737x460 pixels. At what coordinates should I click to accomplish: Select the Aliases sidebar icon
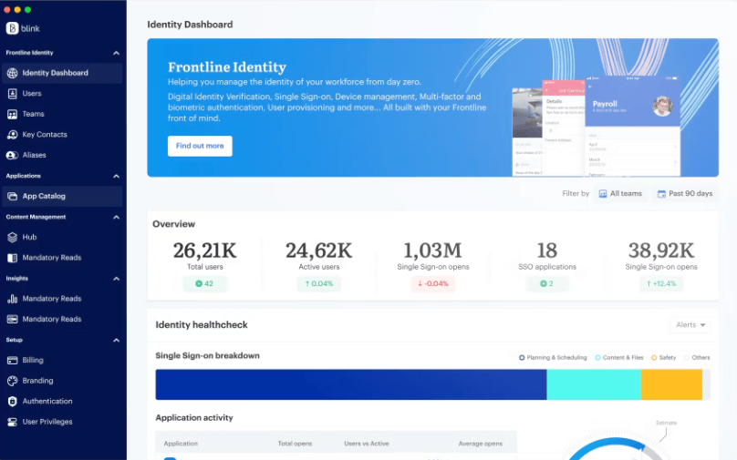pos(13,155)
